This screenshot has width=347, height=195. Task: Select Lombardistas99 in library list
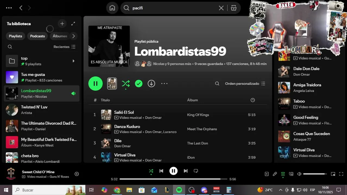click(42, 93)
